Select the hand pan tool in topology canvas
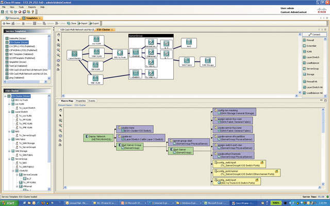Image resolution: width=330 pixels, height=206 pixels. point(58,35)
